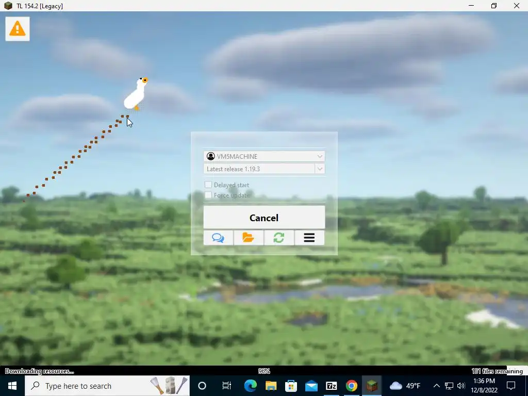Open the volume speaker tray icon

[x=461, y=386]
